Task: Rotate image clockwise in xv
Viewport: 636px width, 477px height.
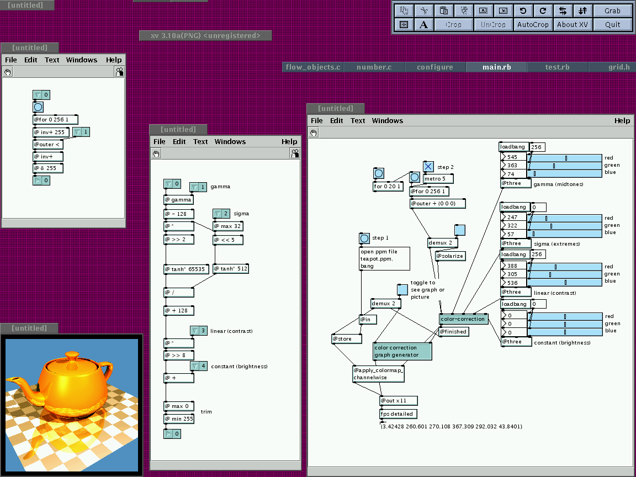Action: (543, 10)
